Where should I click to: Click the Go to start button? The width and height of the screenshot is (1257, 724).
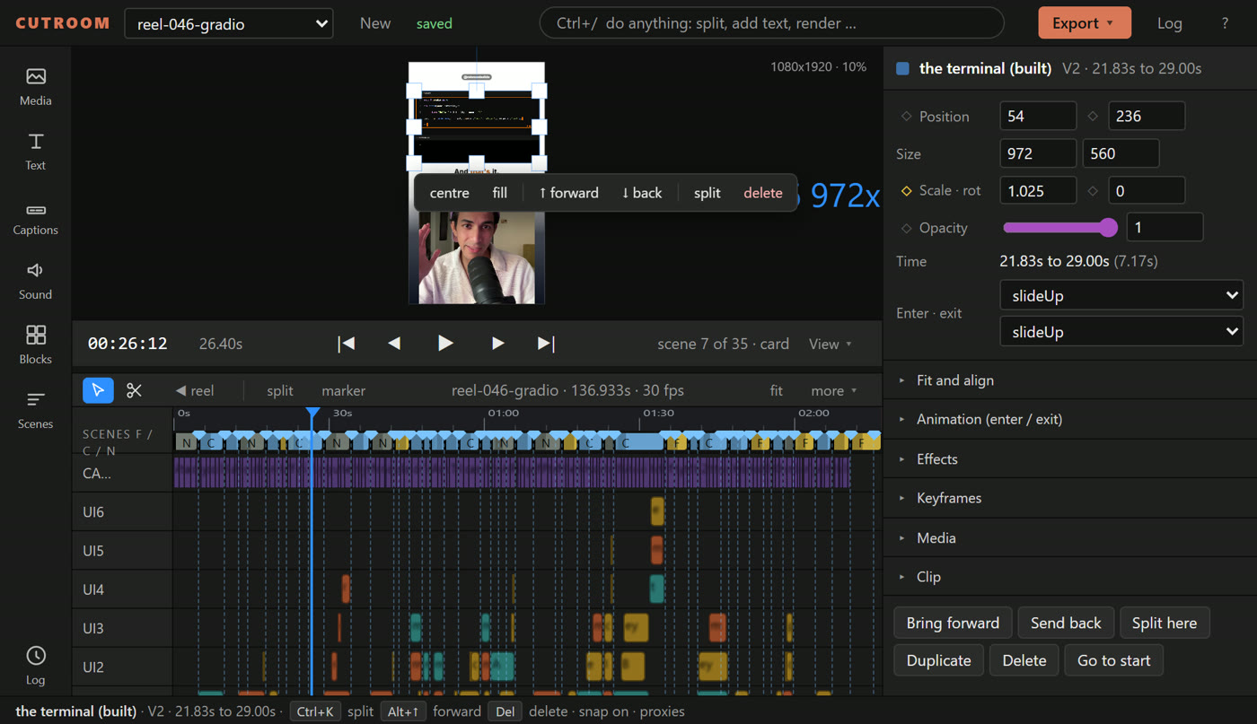[x=1114, y=660]
